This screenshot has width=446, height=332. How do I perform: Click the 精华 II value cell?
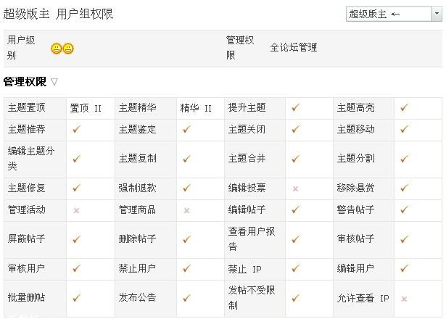click(196, 109)
